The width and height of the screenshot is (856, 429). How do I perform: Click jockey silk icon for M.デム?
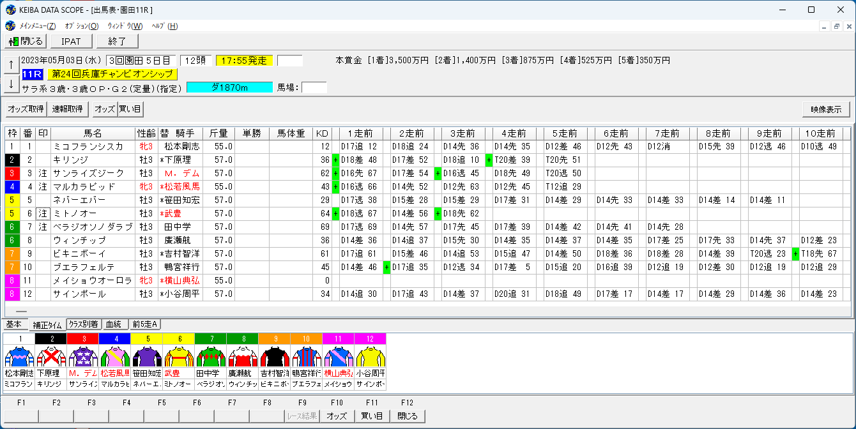click(82, 356)
